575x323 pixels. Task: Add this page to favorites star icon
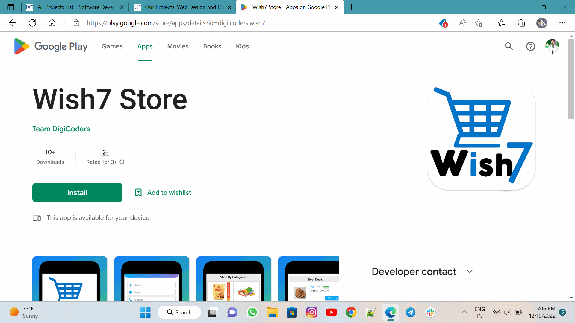tap(479, 23)
